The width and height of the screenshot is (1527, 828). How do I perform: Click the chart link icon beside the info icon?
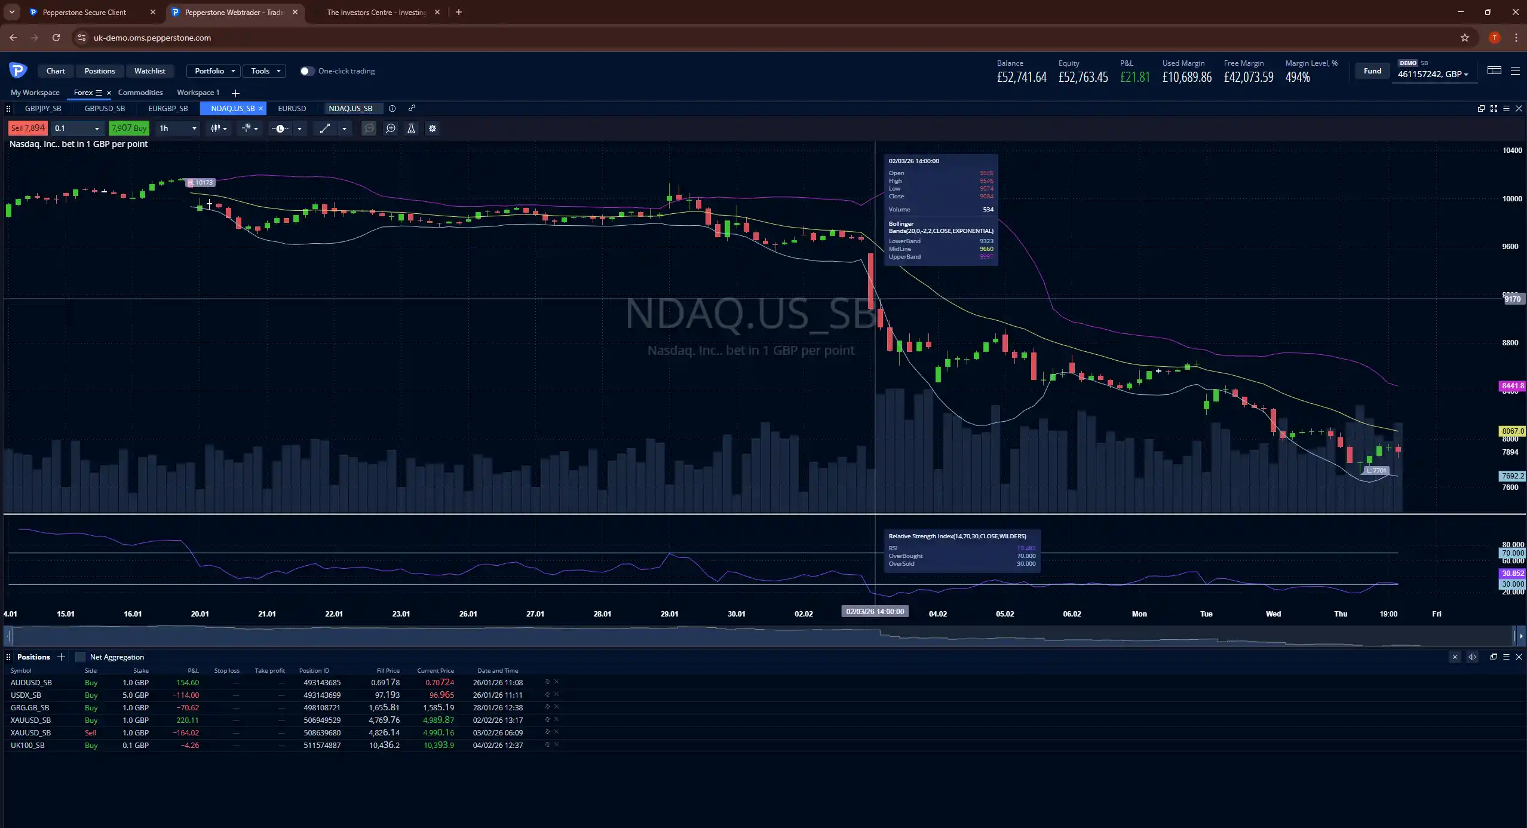point(412,108)
